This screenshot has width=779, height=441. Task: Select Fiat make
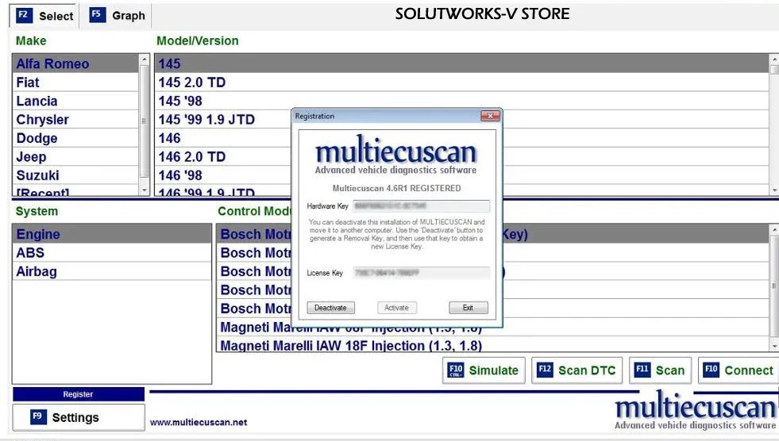click(75, 82)
